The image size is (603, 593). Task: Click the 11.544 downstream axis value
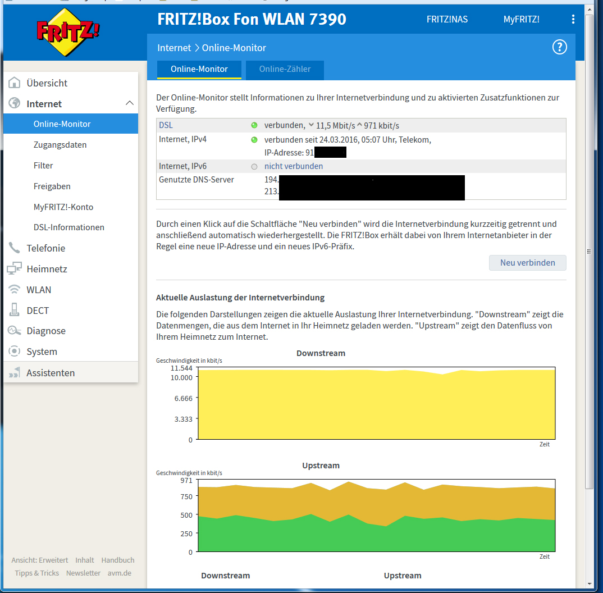[x=181, y=368]
